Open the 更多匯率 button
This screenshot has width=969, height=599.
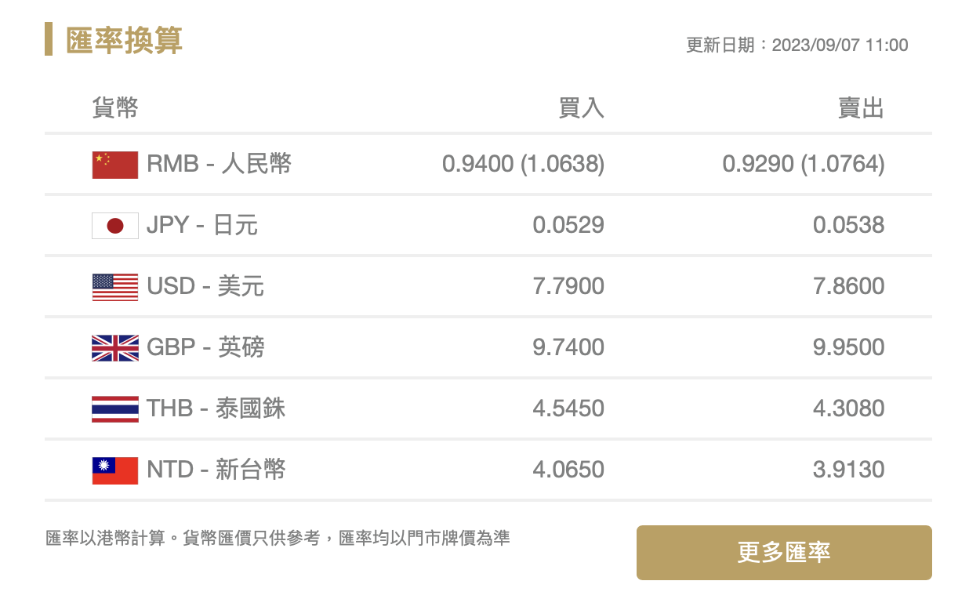tap(784, 553)
